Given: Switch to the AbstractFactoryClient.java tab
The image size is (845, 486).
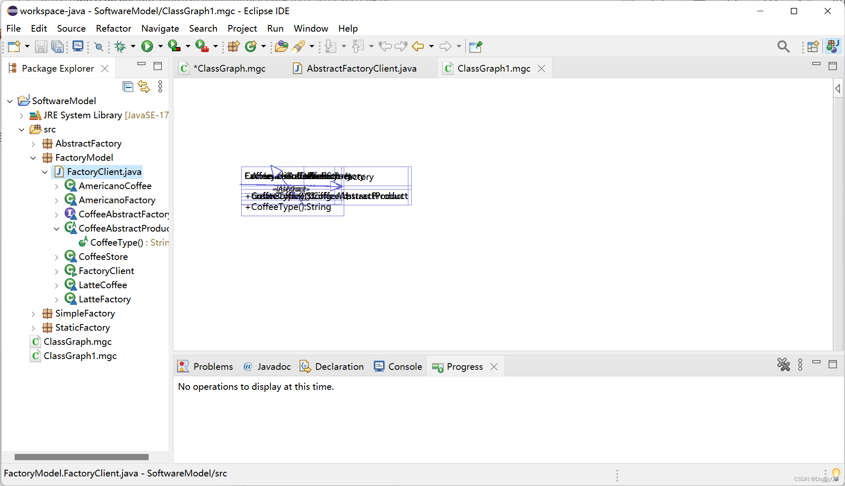Looking at the screenshot, I should tap(361, 68).
